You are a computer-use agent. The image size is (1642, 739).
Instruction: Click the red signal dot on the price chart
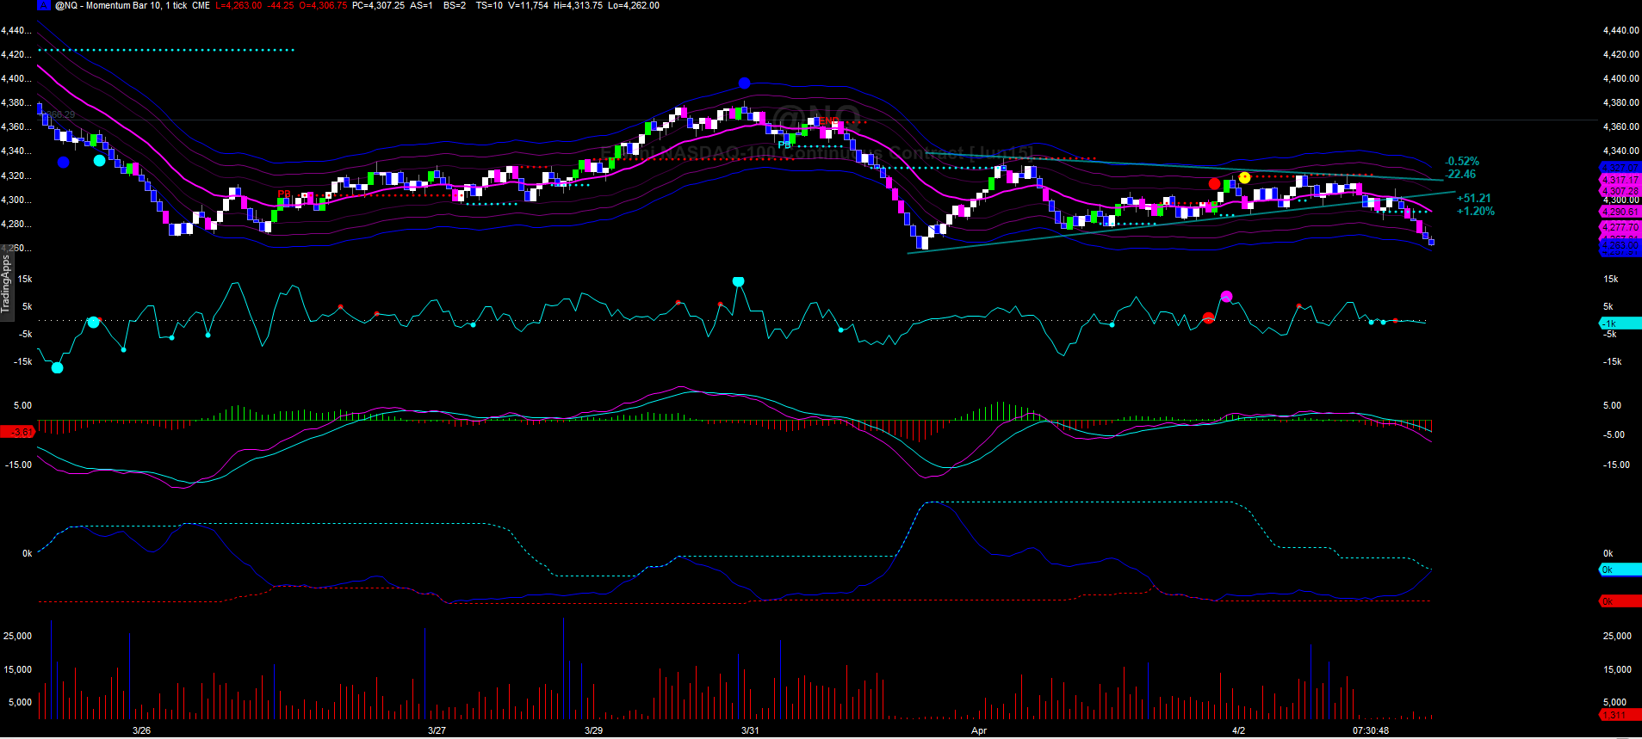1214,183
